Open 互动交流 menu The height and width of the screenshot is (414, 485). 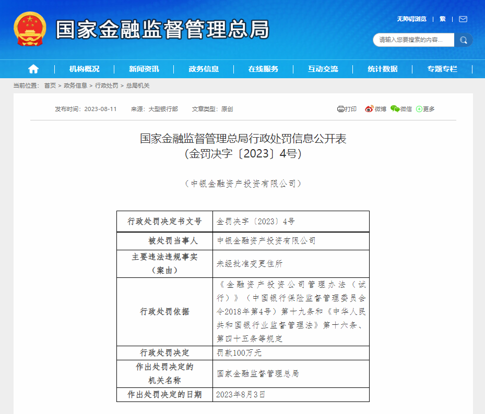pos(323,69)
